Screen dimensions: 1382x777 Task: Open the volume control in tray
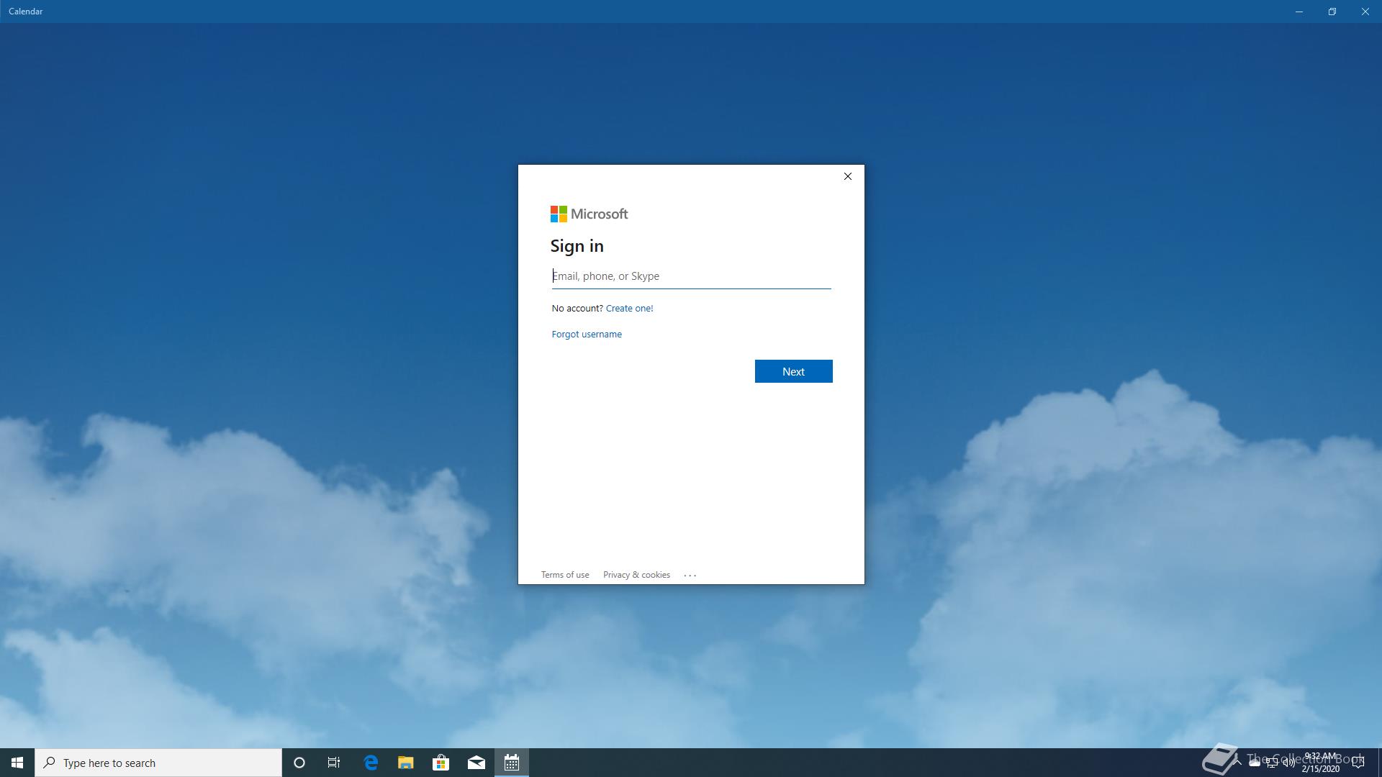1288,763
